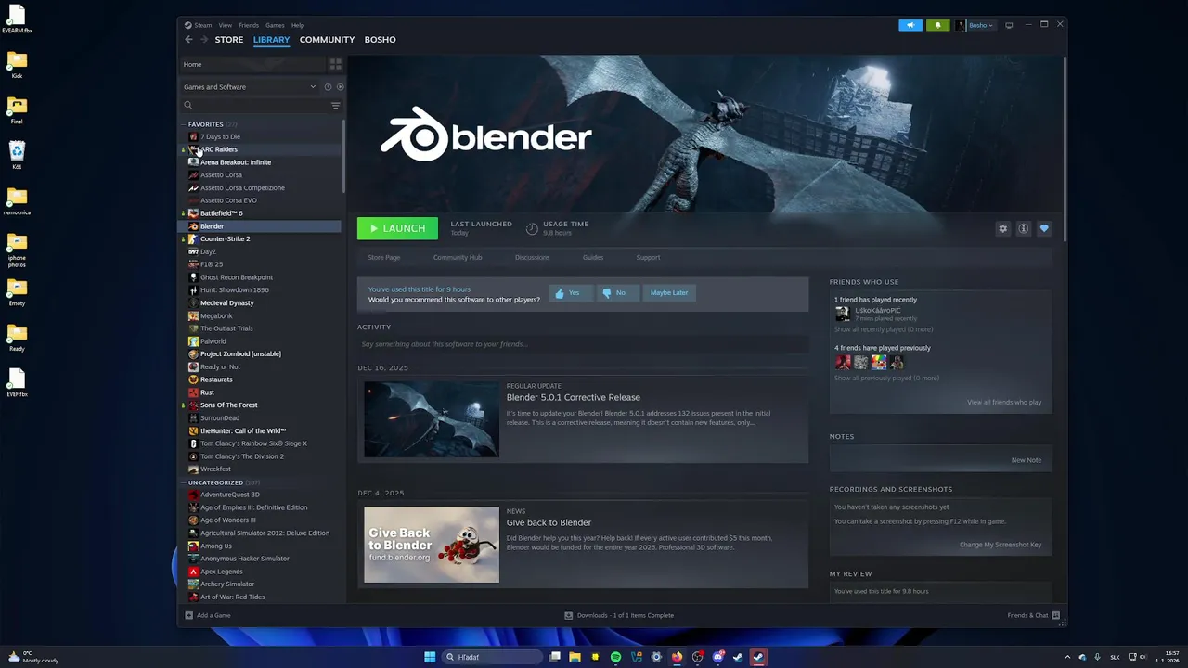Open the Blender 5.0.1 Corrective Release article
Screen dimensions: 1188x668
click(574, 397)
